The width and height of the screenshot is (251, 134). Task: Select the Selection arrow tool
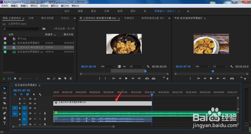tap(5, 88)
